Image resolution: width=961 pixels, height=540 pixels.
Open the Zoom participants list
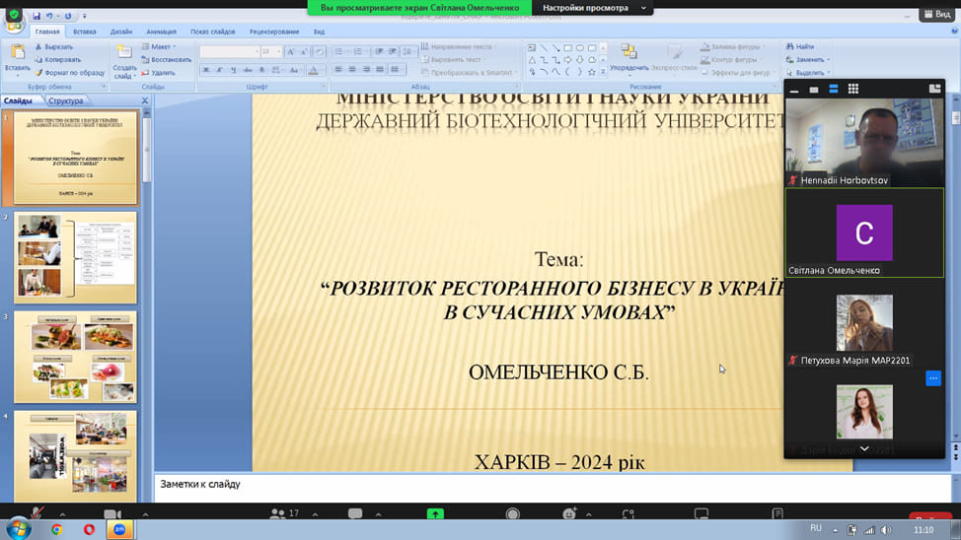tap(286, 514)
